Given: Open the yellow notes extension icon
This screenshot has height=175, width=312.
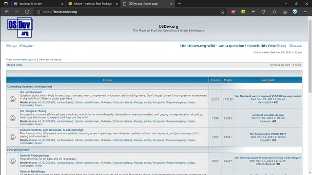Looking at the screenshot, I should [x=243, y=12].
